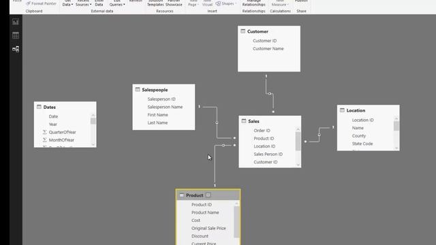The width and height of the screenshot is (436, 245).
Task: Select Customer ID field in Sales table
Action: (x=265, y=162)
